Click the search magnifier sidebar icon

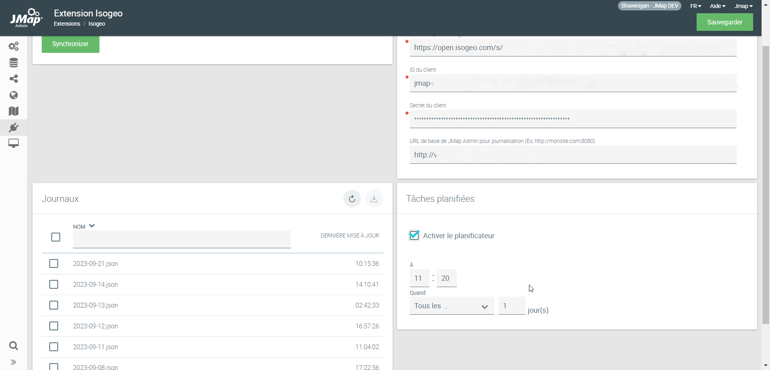coord(14,346)
